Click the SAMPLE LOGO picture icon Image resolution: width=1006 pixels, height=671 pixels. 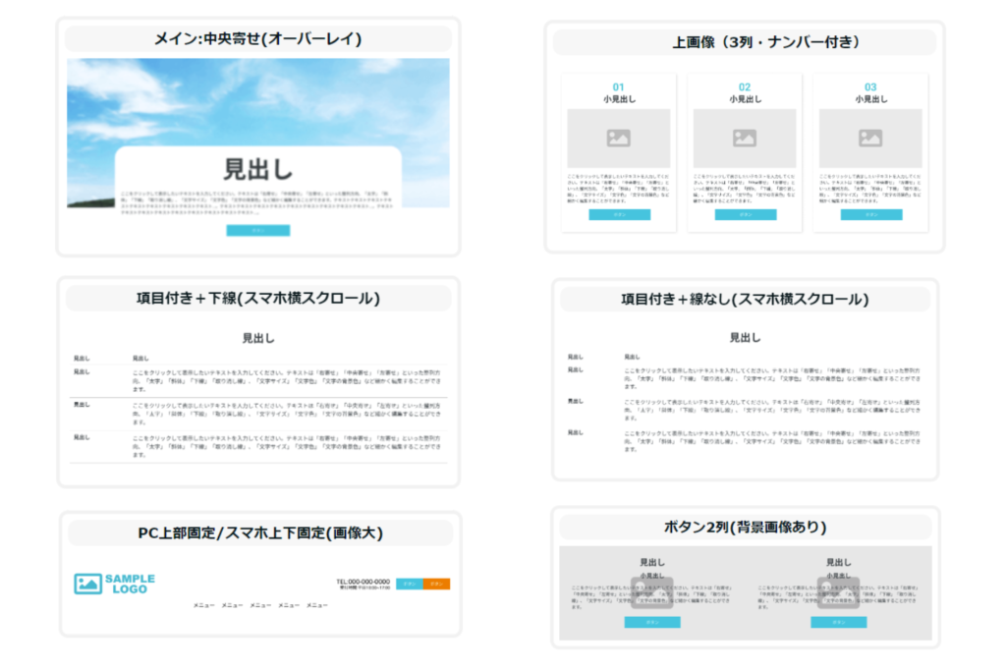[x=88, y=584]
